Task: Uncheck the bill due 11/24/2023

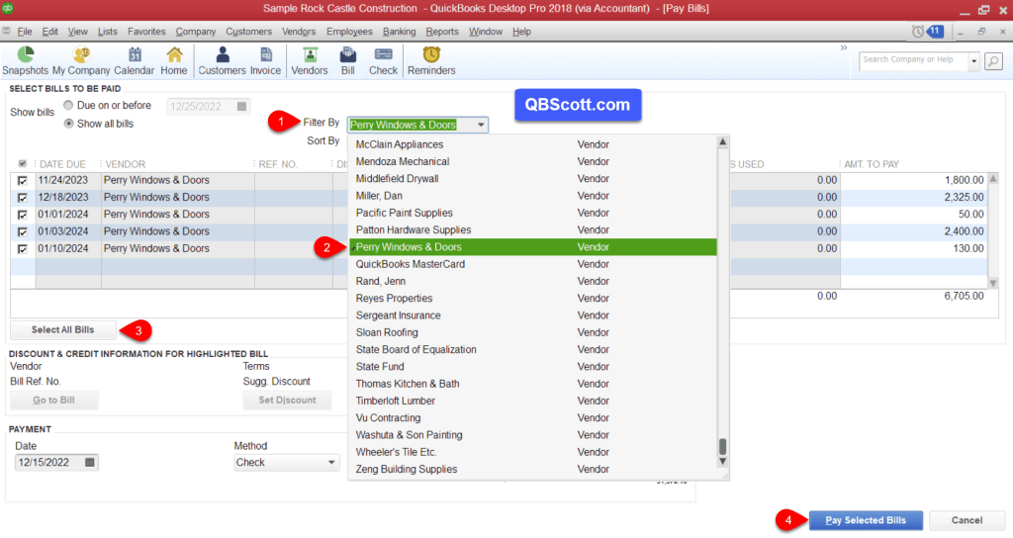Action: pyautogui.click(x=23, y=181)
